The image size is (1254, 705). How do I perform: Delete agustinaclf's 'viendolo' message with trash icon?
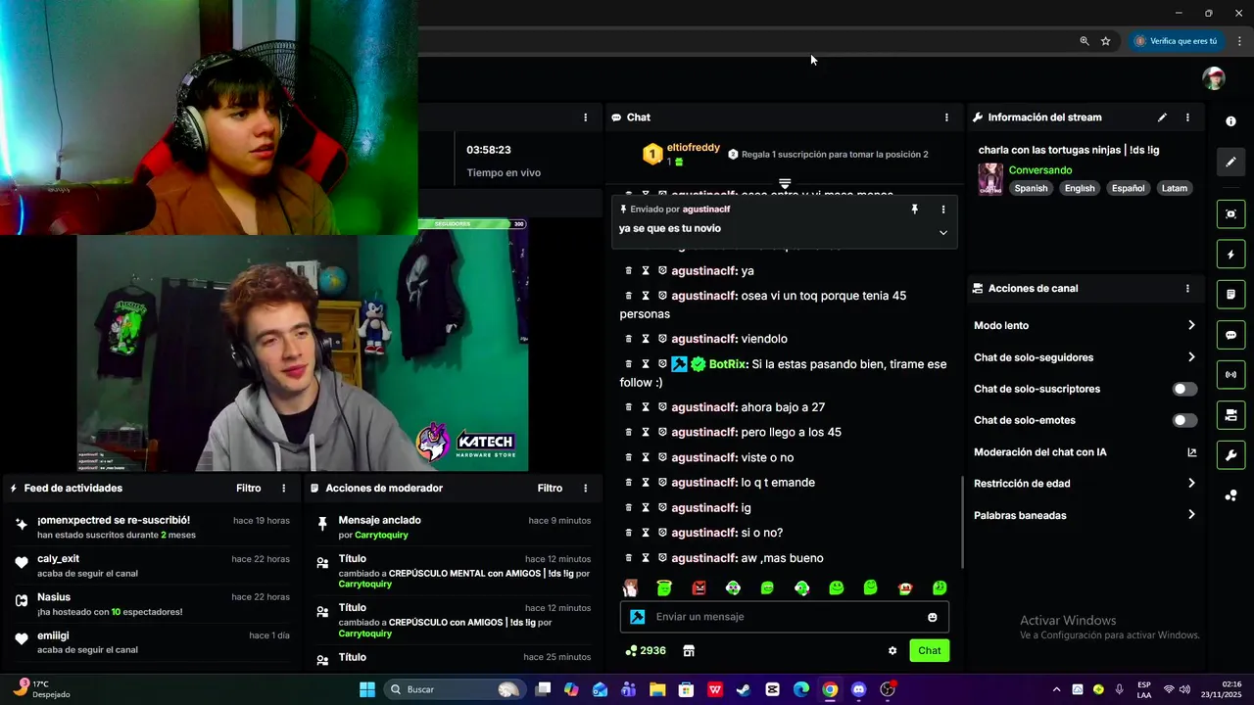tap(629, 339)
